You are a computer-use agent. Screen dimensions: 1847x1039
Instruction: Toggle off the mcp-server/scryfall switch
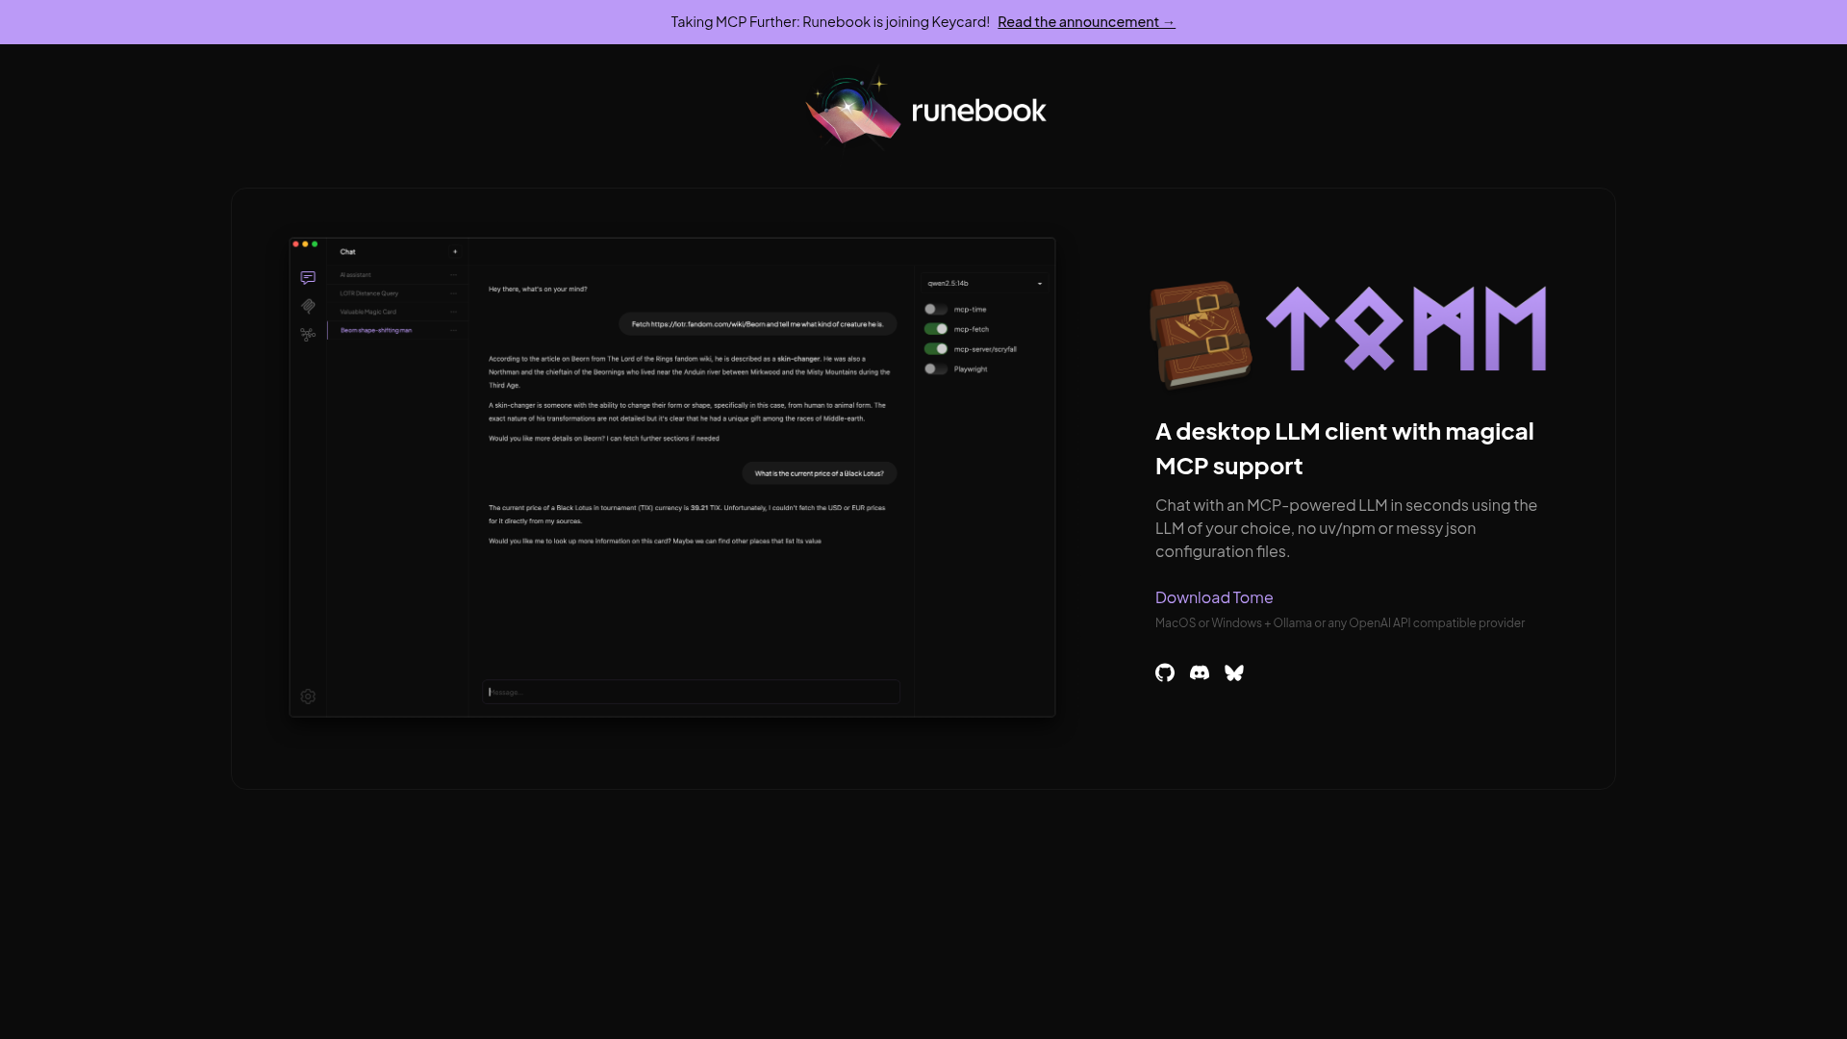coord(935,348)
